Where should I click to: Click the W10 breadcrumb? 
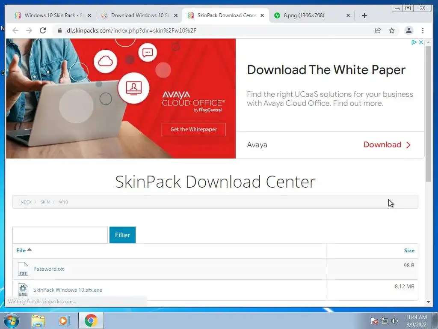(x=63, y=202)
